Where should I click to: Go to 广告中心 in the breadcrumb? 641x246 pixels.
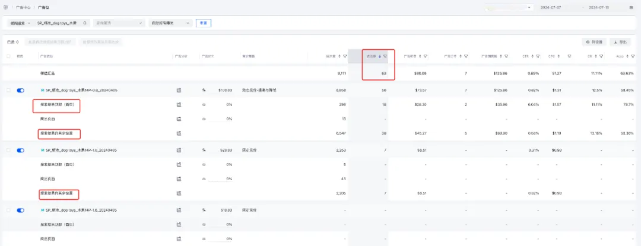coord(23,7)
